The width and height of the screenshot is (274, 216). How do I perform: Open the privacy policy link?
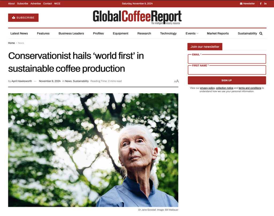(207, 88)
